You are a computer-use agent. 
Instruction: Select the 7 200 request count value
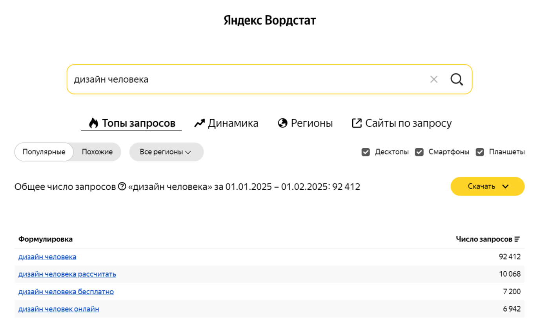[512, 292]
